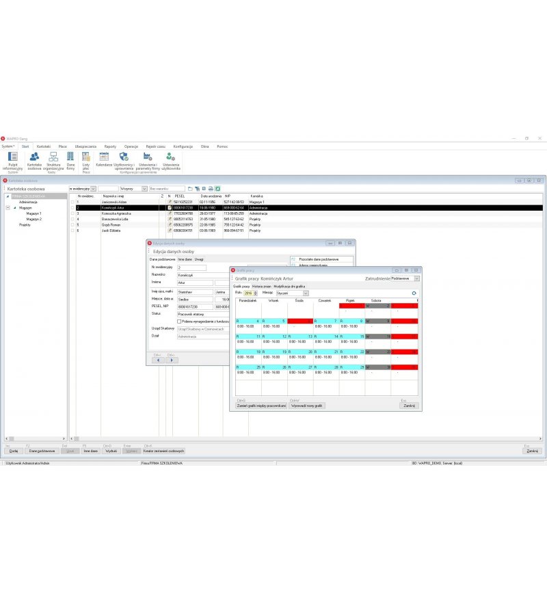Tick checkbox for Grzyb Roman row
Image resolution: width=547 pixels, height=602 pixels.
[72, 225]
